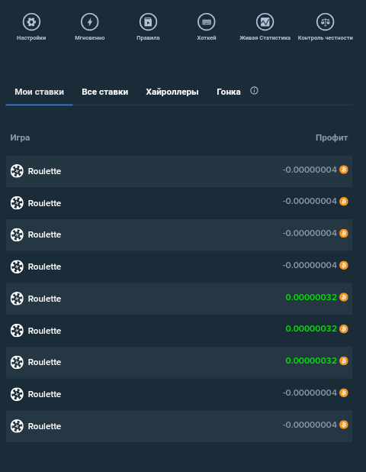The width and height of the screenshot is (366, 472).
Task: Show Живая Статистика chart icon
Action: 265,21
